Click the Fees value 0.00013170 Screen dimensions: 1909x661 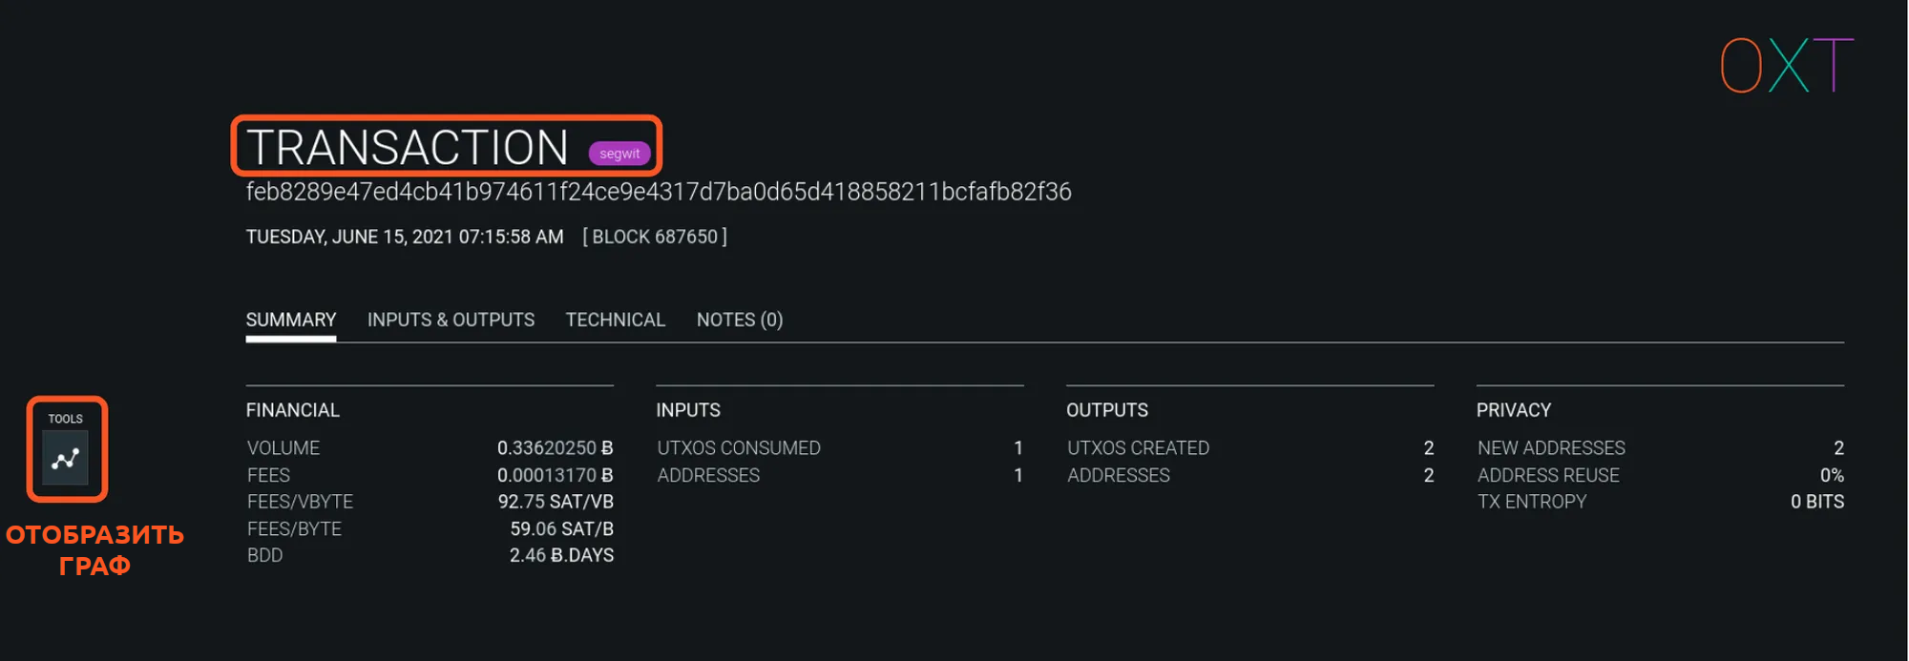(554, 475)
